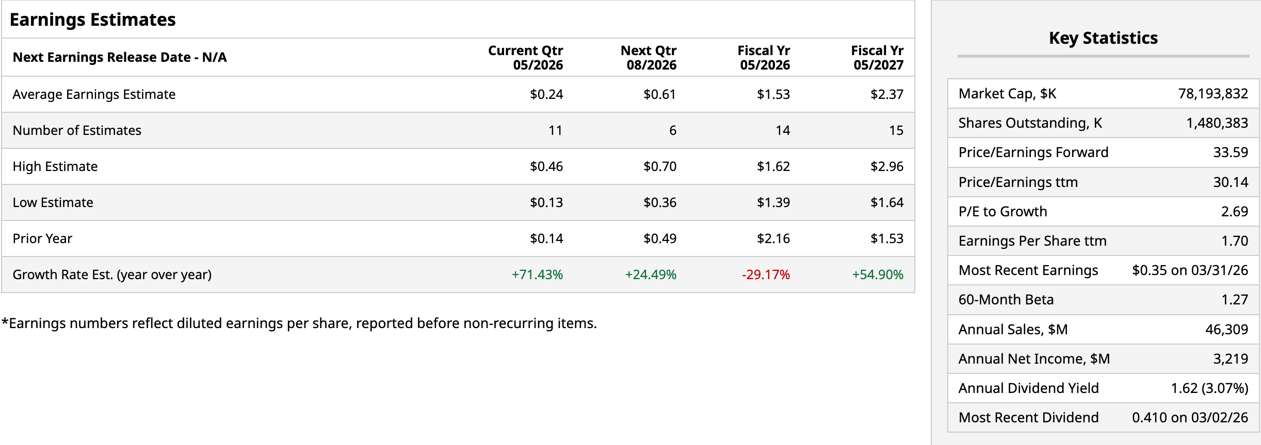Click the High Estimate row label
This screenshot has height=445, width=1261.
(55, 166)
